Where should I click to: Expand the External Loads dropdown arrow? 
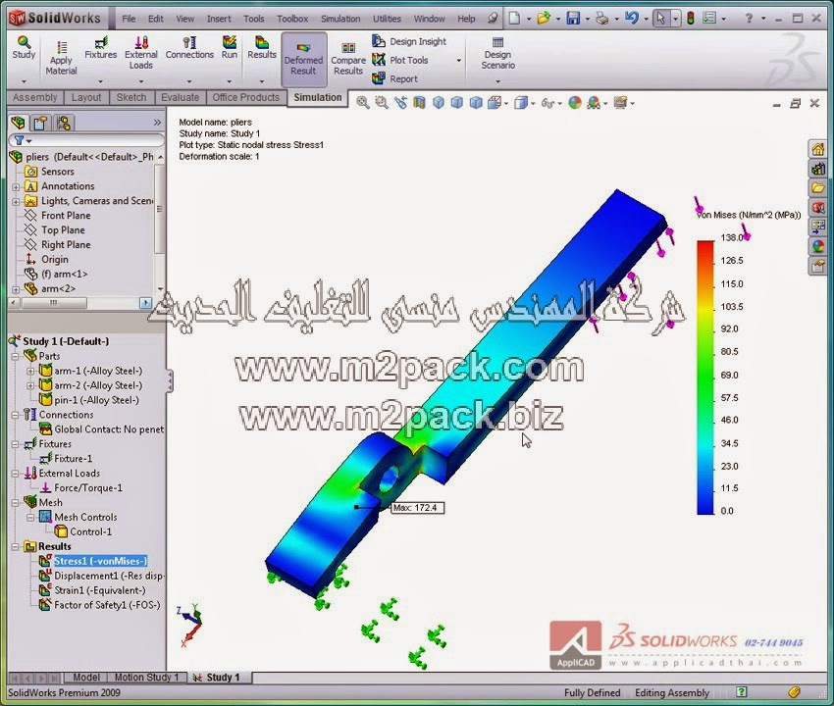(141, 81)
